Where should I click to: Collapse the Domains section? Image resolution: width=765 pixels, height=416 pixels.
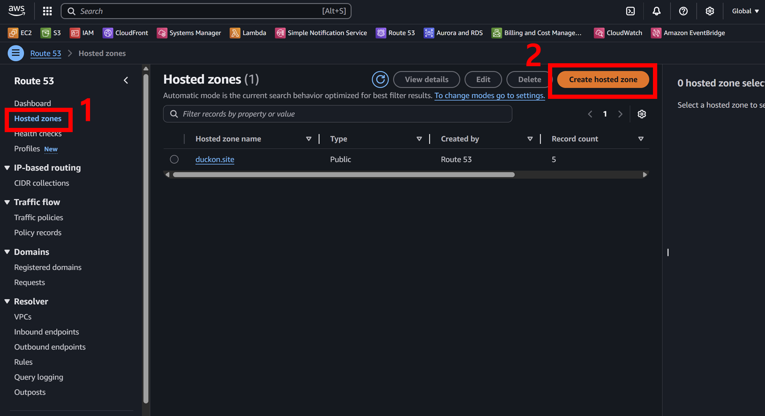[7, 252]
